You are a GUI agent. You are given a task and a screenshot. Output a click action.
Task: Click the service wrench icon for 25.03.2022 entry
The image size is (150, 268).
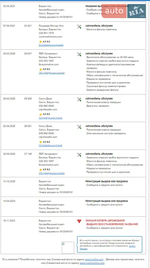tap(79, 55)
